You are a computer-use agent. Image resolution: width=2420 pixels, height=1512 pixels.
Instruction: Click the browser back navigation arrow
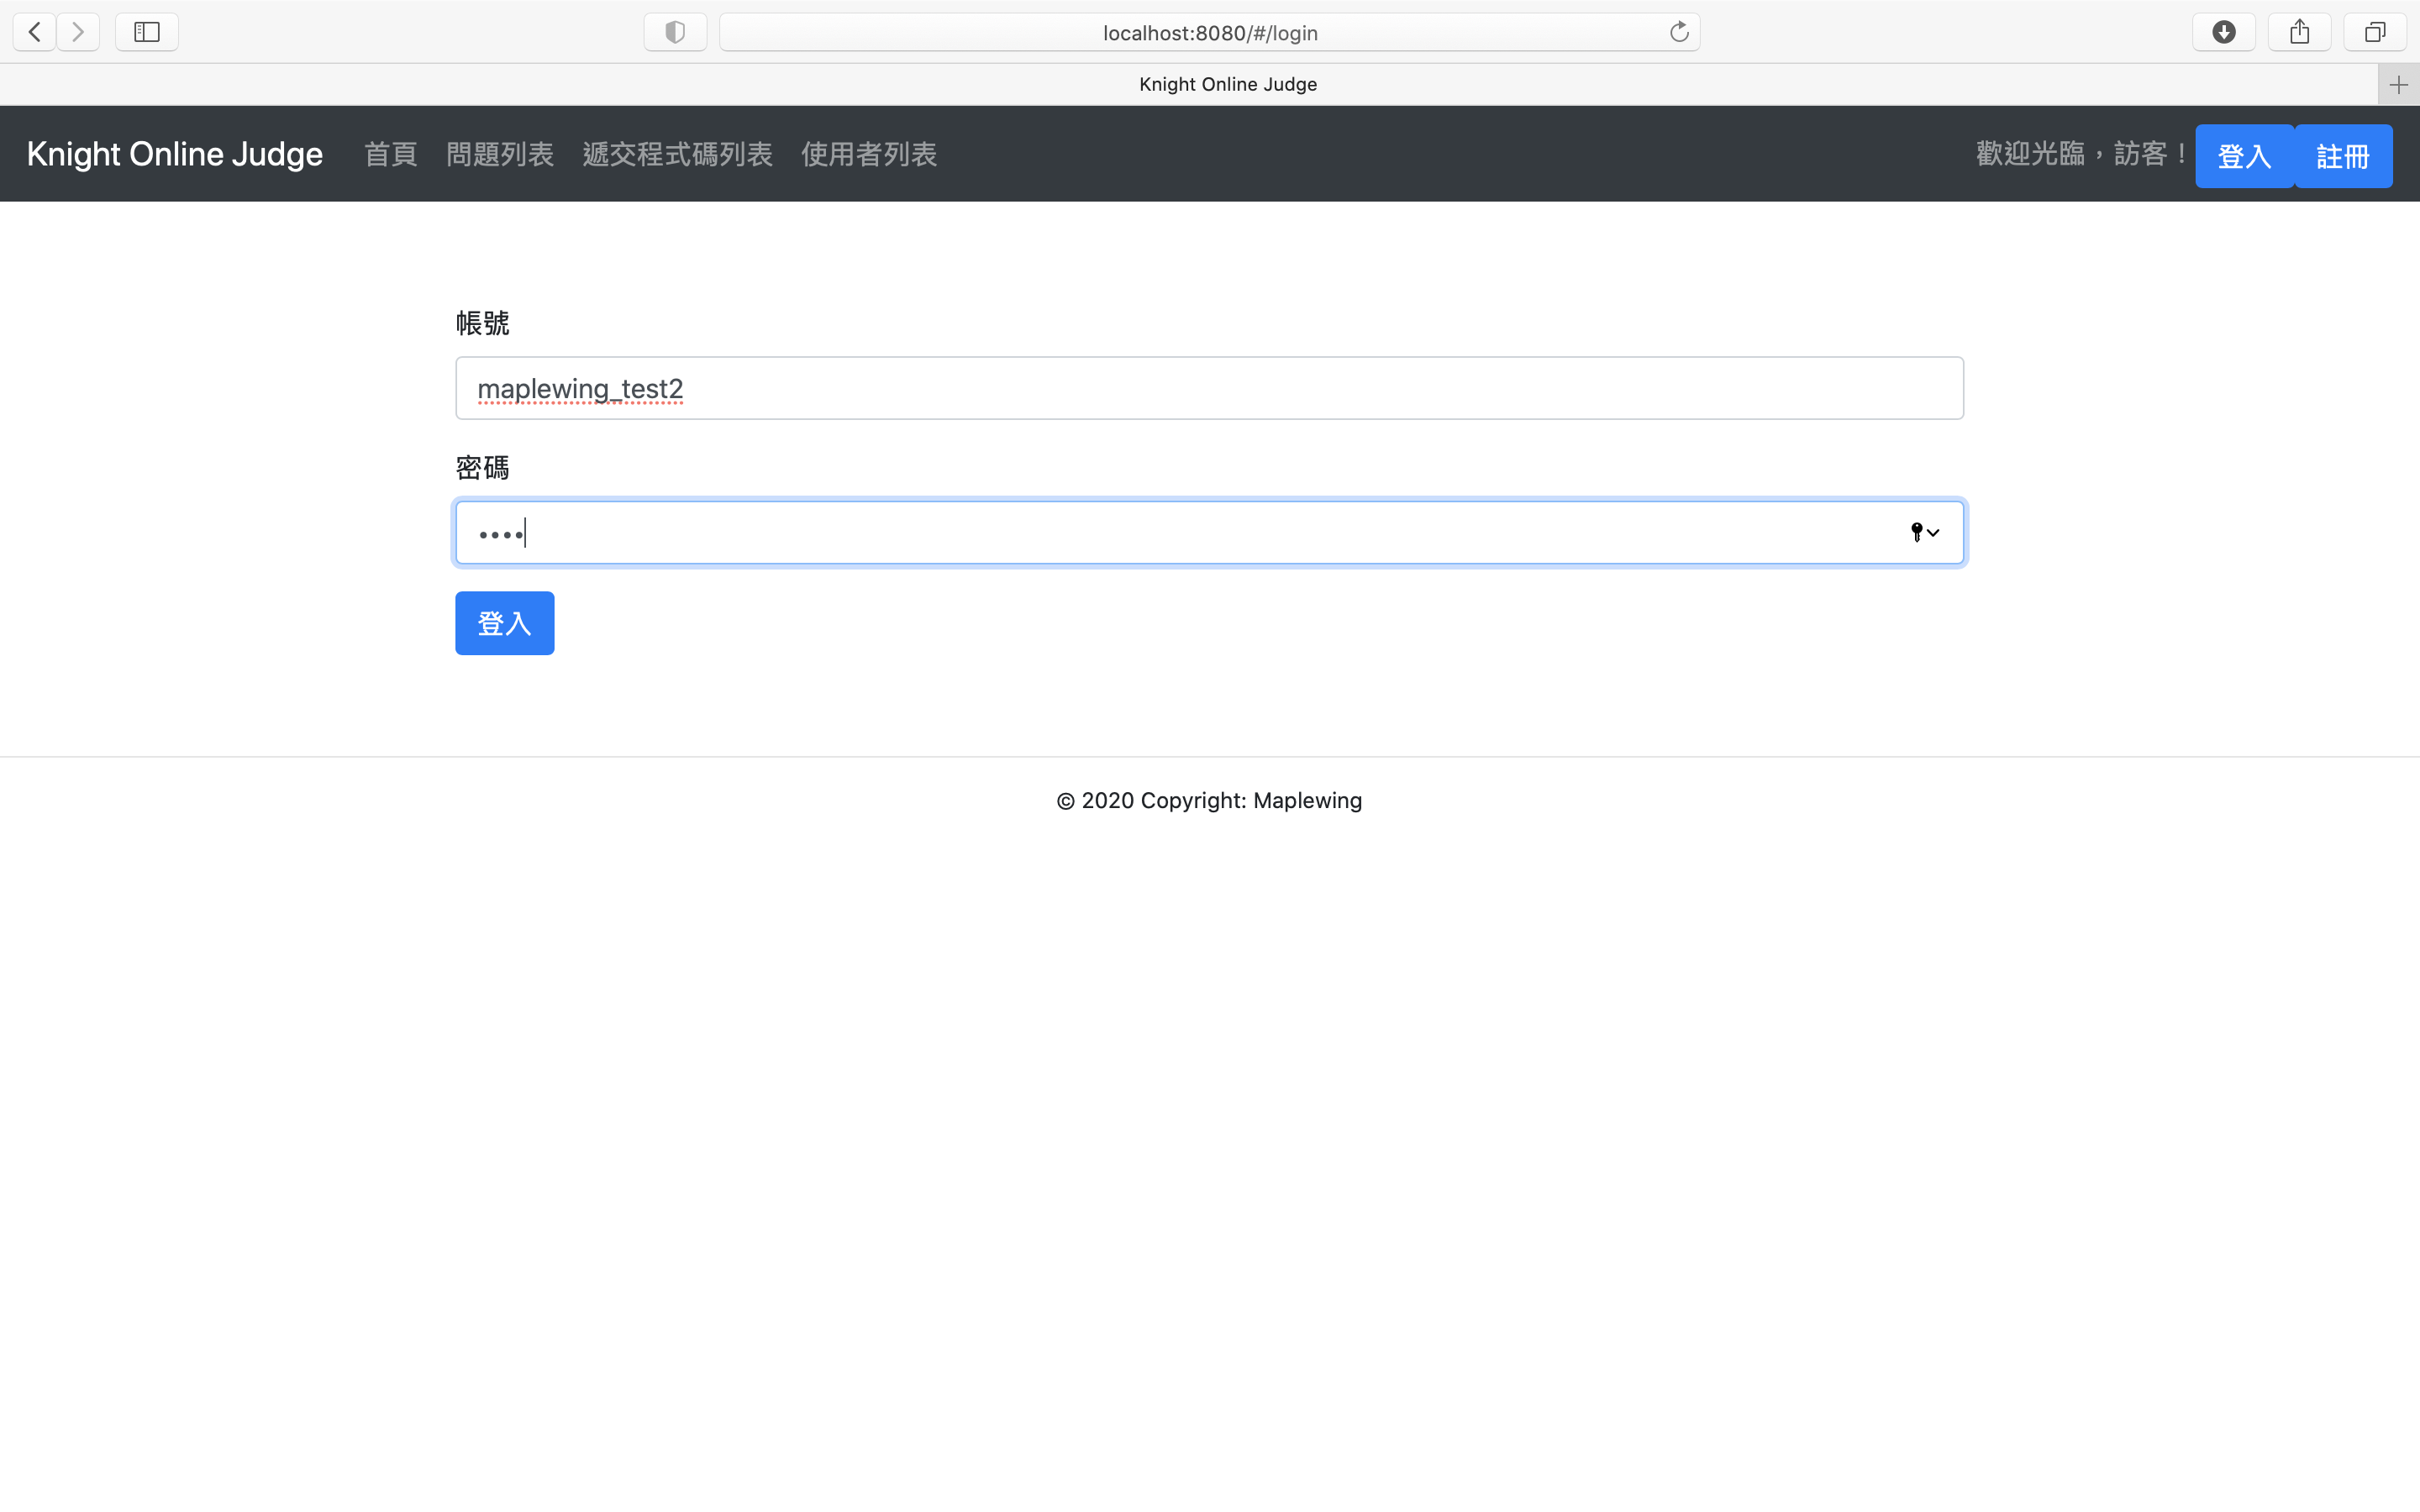[34, 31]
